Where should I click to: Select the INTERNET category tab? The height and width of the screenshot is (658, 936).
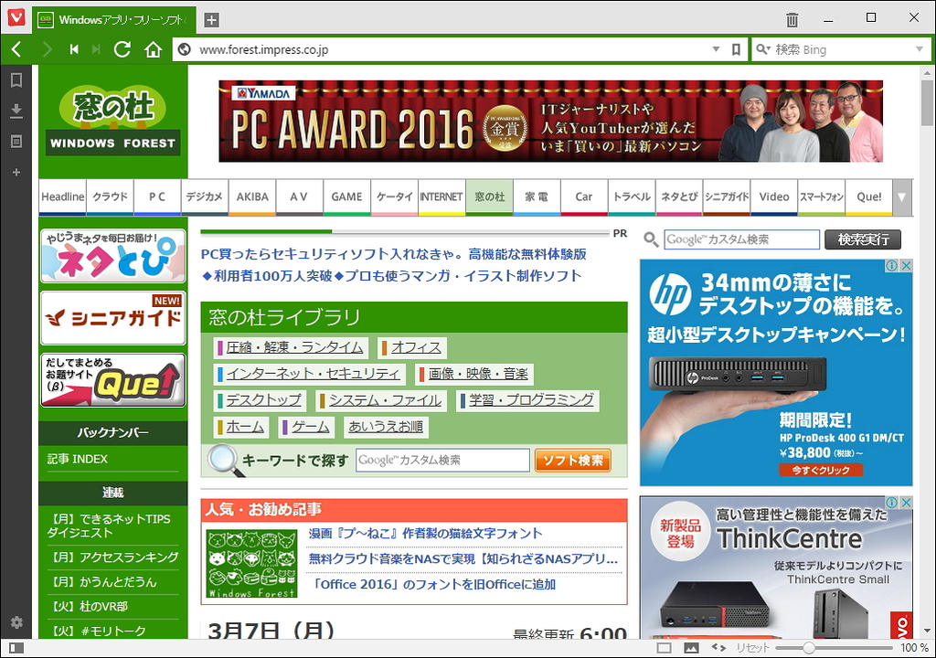[441, 197]
